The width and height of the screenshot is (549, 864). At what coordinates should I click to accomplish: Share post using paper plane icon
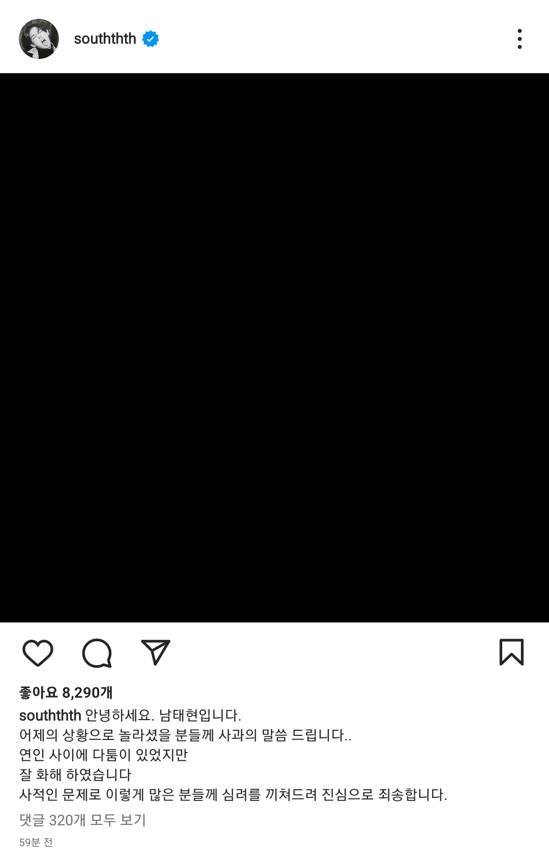[x=155, y=652]
